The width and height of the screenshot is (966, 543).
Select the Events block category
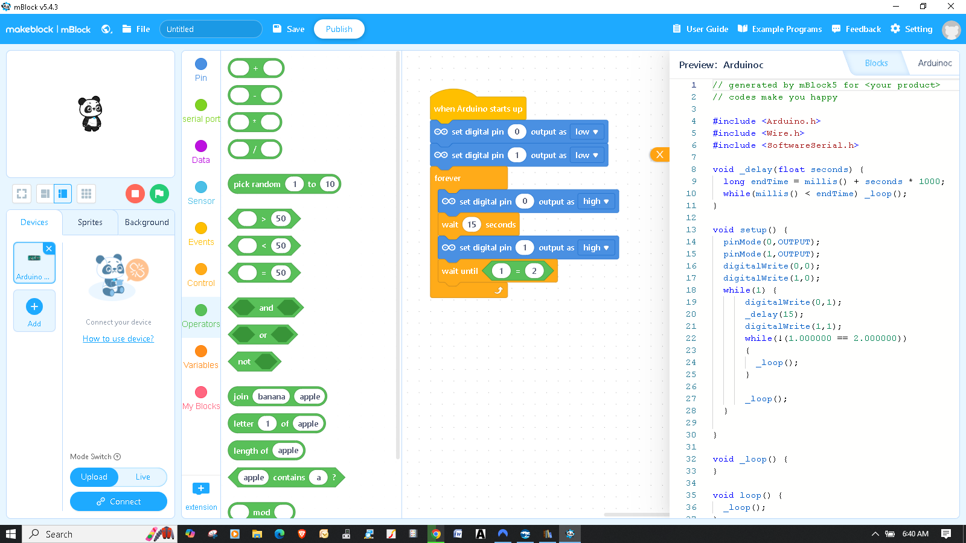201,234
